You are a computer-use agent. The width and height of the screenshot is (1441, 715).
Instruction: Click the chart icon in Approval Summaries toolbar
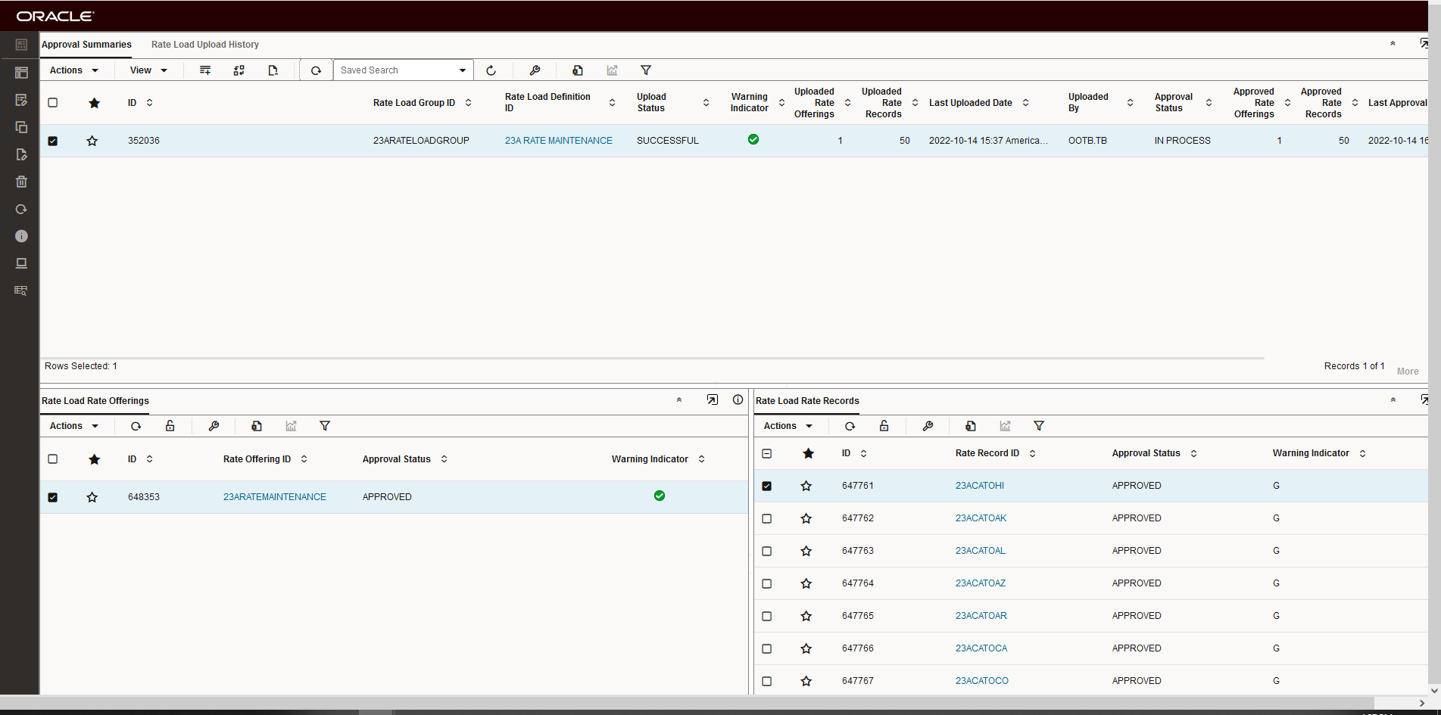(612, 70)
